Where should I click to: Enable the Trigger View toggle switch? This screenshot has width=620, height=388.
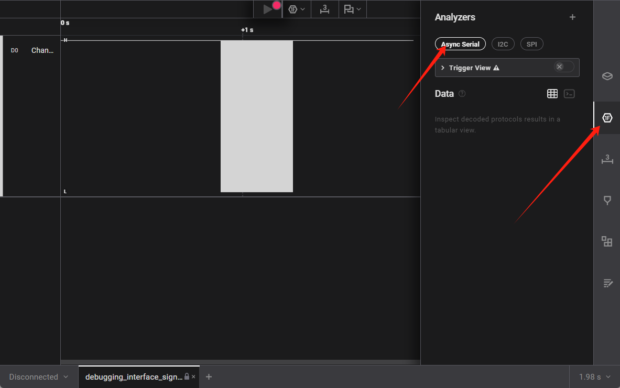click(x=564, y=67)
